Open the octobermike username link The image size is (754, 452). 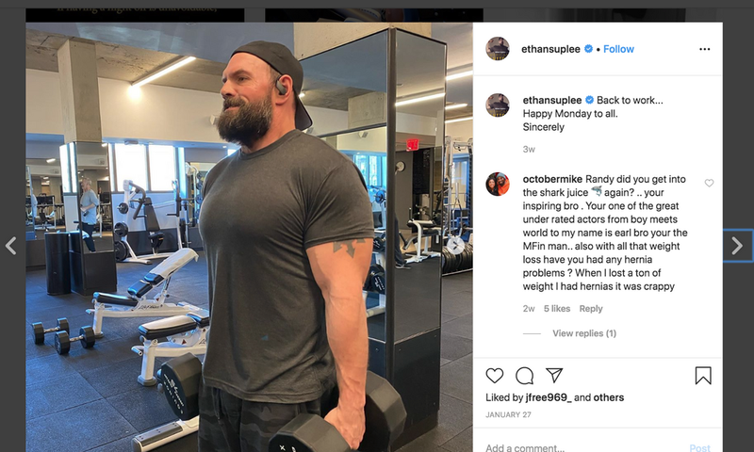click(552, 179)
